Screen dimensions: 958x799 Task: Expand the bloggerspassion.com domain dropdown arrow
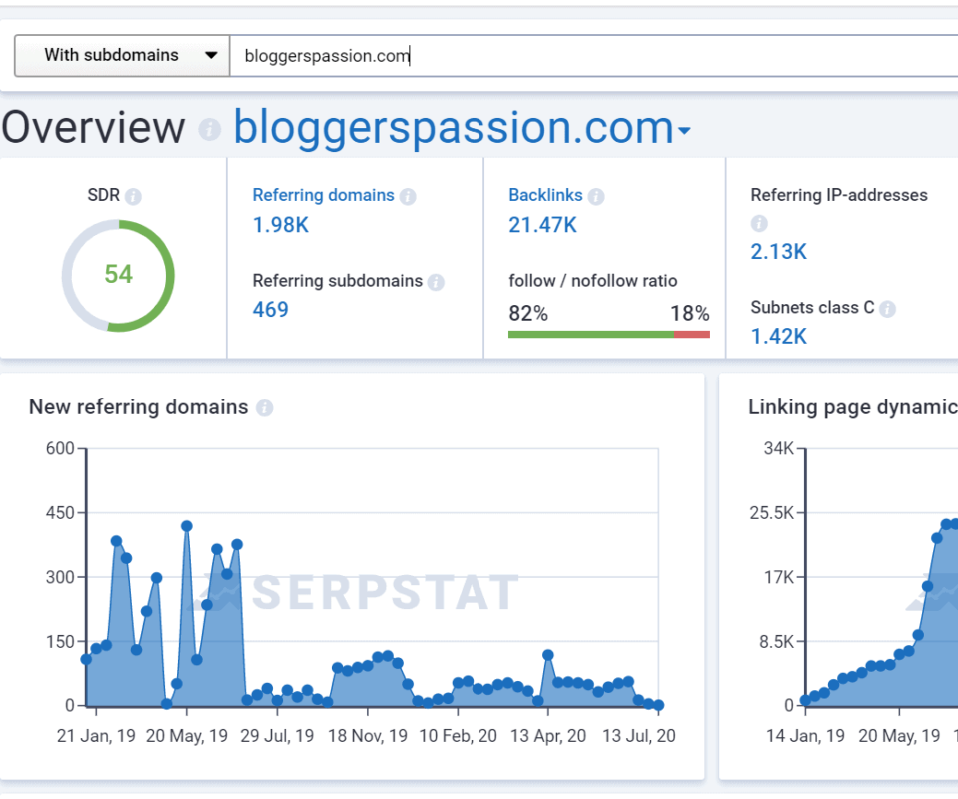684,130
